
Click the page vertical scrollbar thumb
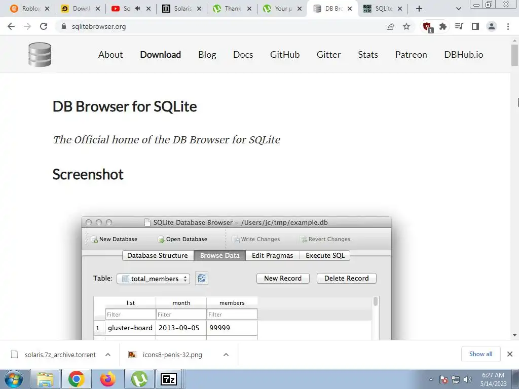pyautogui.click(x=514, y=55)
